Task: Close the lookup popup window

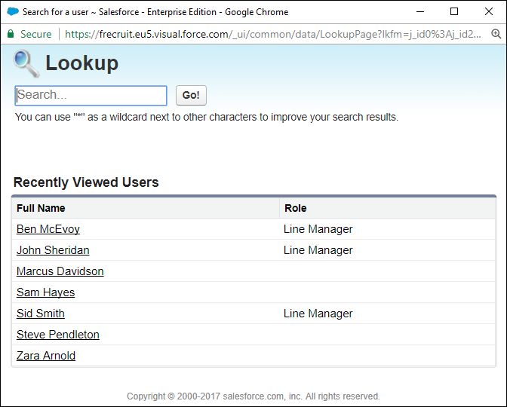Action: [x=488, y=12]
